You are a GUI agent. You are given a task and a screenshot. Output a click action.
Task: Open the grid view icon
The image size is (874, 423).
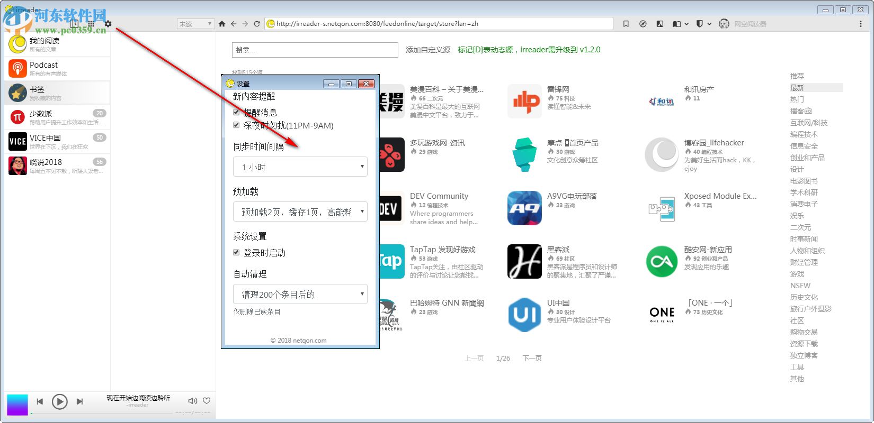point(91,24)
